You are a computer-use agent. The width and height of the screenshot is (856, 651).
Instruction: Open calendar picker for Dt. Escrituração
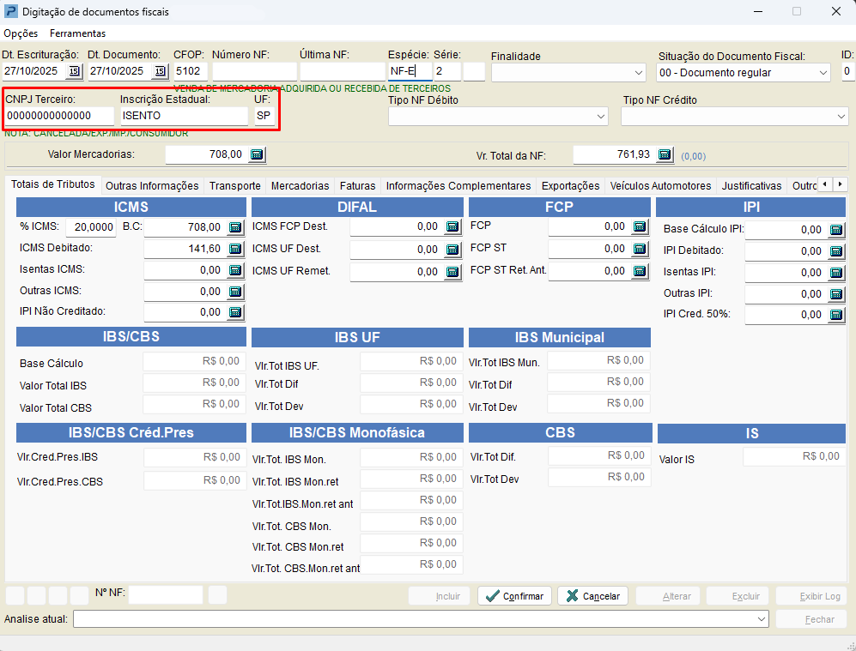tap(74, 71)
